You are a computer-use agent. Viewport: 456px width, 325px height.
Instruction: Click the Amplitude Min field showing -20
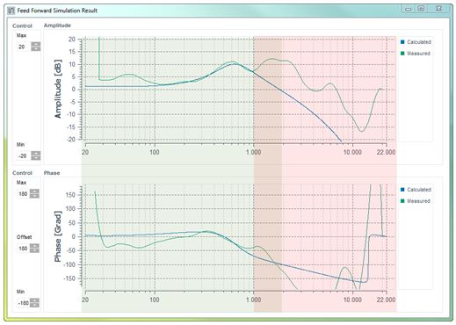[x=23, y=156]
